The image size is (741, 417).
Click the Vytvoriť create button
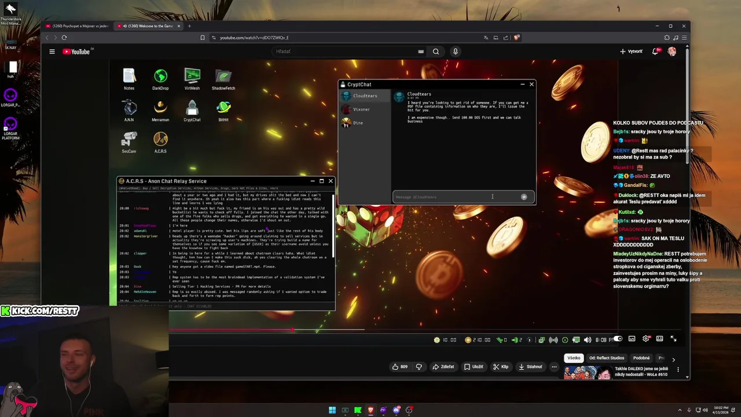point(631,52)
